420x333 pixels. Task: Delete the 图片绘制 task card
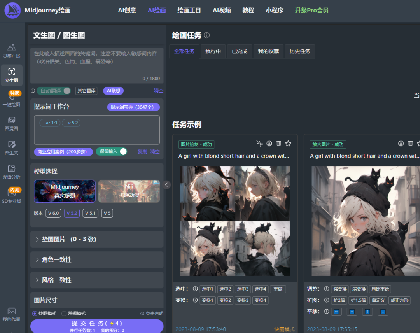[279, 144]
